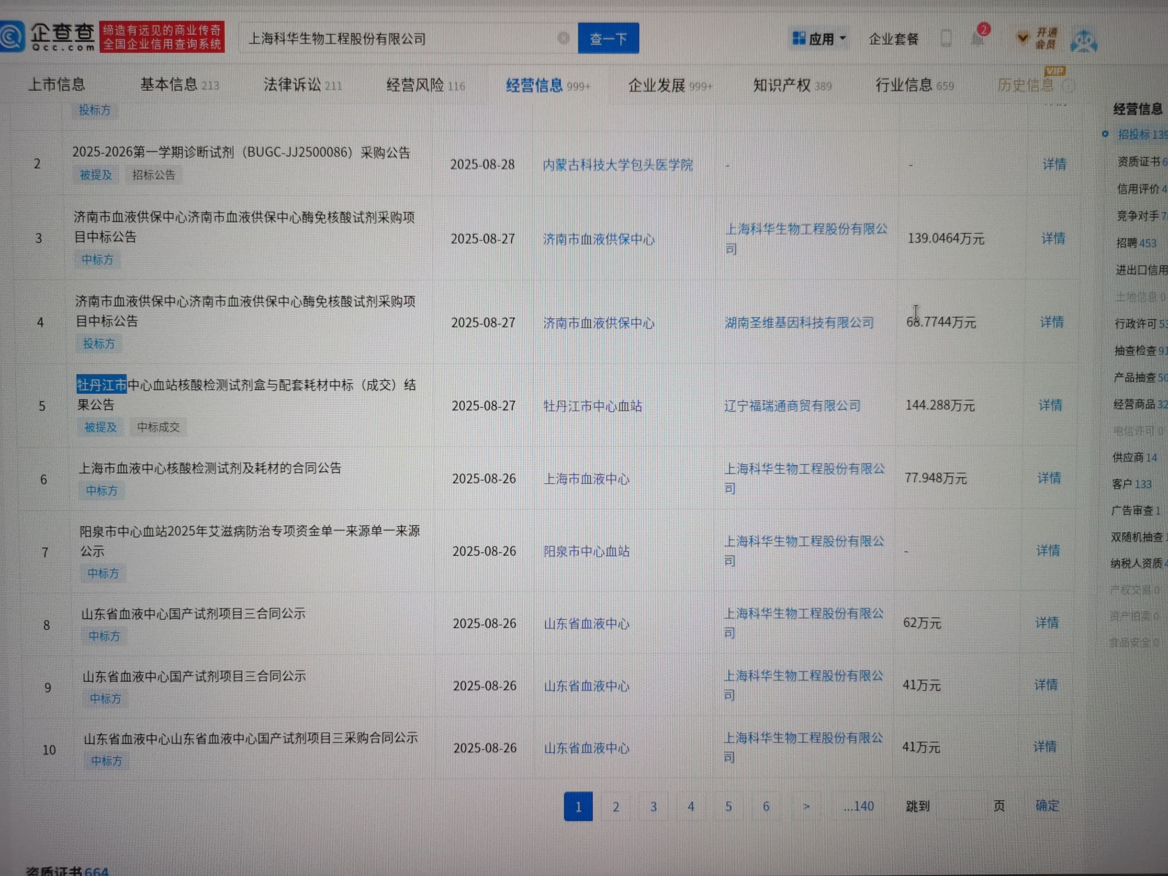
Task: Open the user avatar icon
Action: [1083, 40]
